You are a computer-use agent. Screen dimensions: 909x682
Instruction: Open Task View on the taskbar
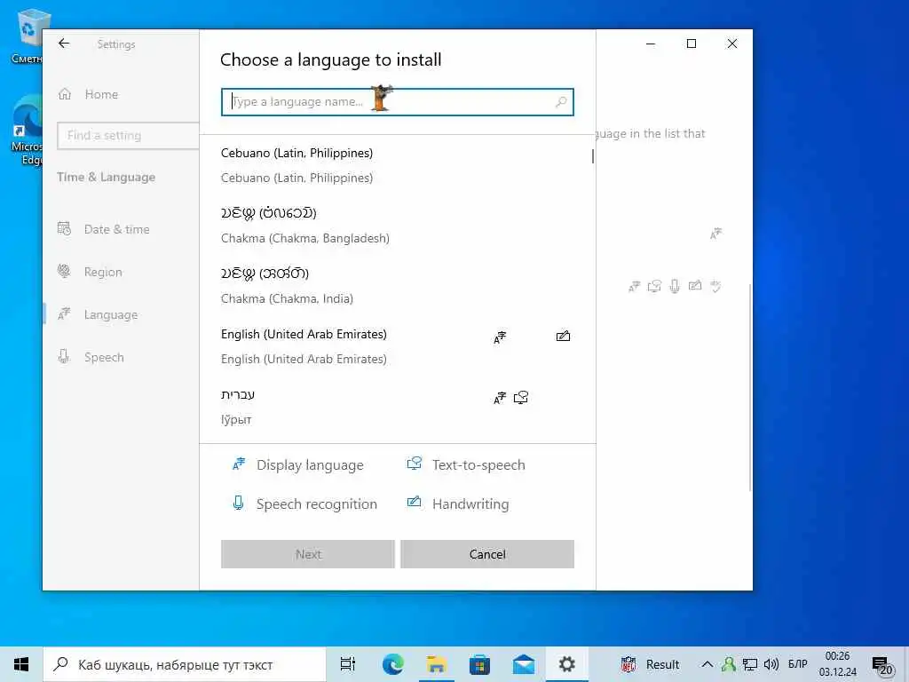pyautogui.click(x=348, y=664)
